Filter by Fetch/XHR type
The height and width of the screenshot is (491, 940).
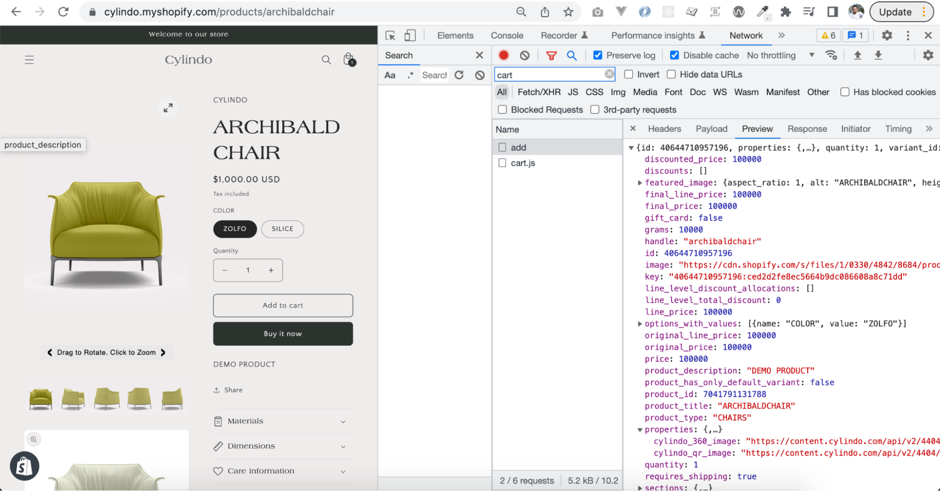539,92
